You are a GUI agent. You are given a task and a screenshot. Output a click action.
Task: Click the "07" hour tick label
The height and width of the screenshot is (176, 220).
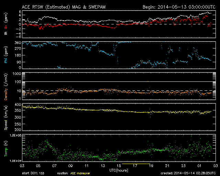(54, 166)
